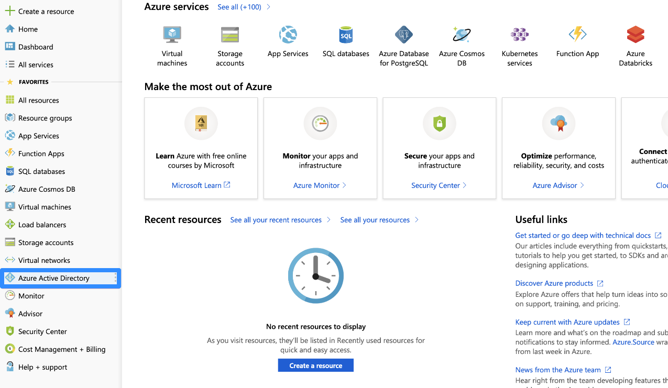Click the SQL databases sidebar icon
This screenshot has height=388, width=668.
(x=9, y=171)
